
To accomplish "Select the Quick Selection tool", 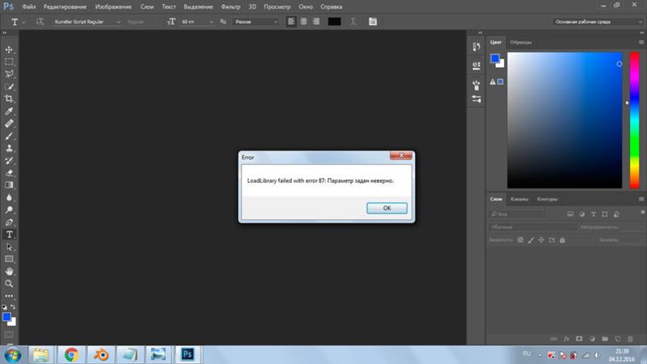I will 9,87.
